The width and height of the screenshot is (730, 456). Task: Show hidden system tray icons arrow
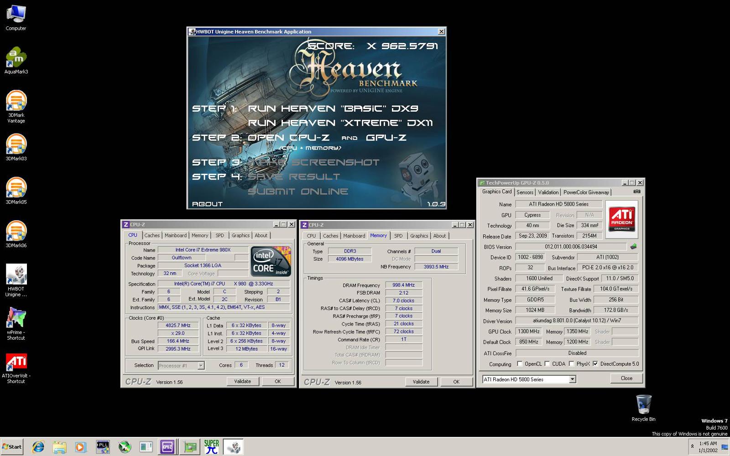692,446
